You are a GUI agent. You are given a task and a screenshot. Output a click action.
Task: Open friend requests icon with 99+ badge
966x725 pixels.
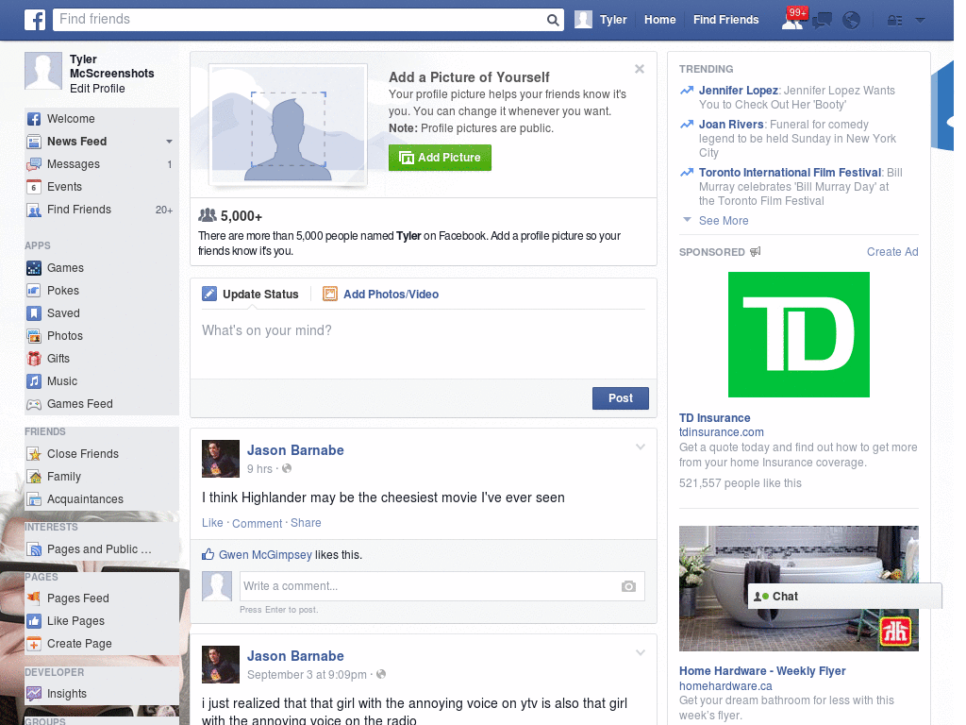(x=793, y=20)
